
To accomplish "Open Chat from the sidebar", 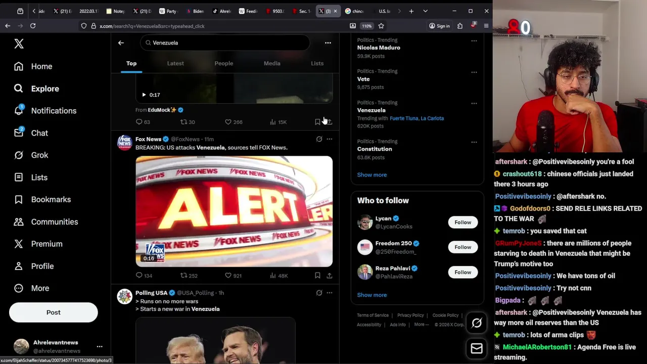I will [31, 133].
